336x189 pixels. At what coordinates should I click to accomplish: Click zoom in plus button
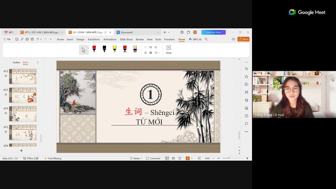point(247,159)
